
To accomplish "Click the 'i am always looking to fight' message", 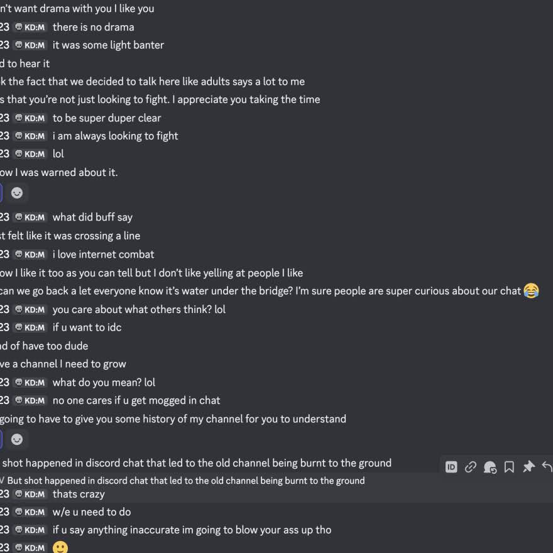I will [x=116, y=136].
